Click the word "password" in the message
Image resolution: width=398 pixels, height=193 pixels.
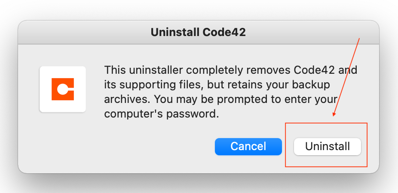click(x=196, y=115)
